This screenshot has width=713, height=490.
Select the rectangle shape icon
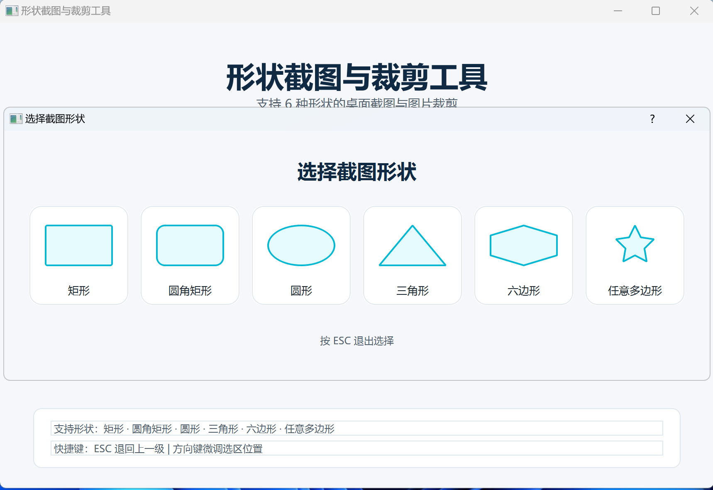click(79, 245)
